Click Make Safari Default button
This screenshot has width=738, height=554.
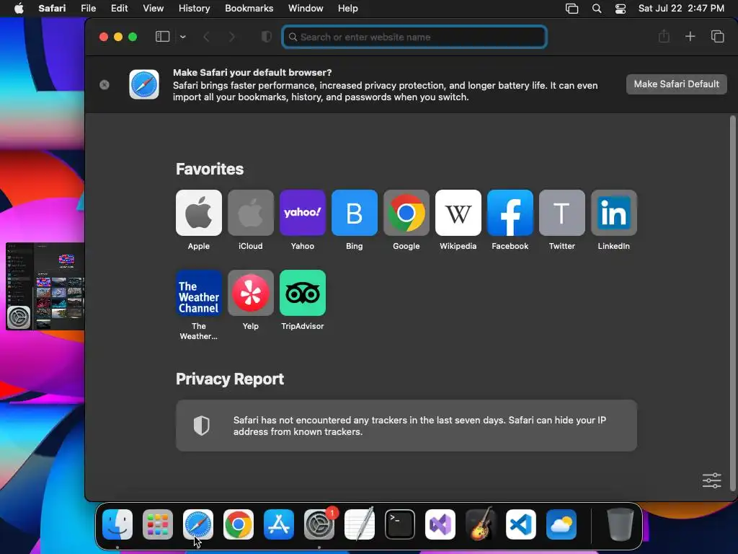pos(676,84)
